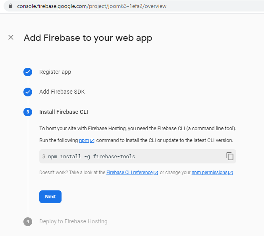Viewport: 264px width, 236px height.
Task: Copy the npm install command to clipboard
Action: coord(230,156)
